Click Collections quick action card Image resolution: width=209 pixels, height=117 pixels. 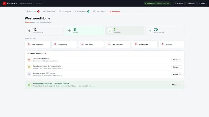tap(64, 44)
